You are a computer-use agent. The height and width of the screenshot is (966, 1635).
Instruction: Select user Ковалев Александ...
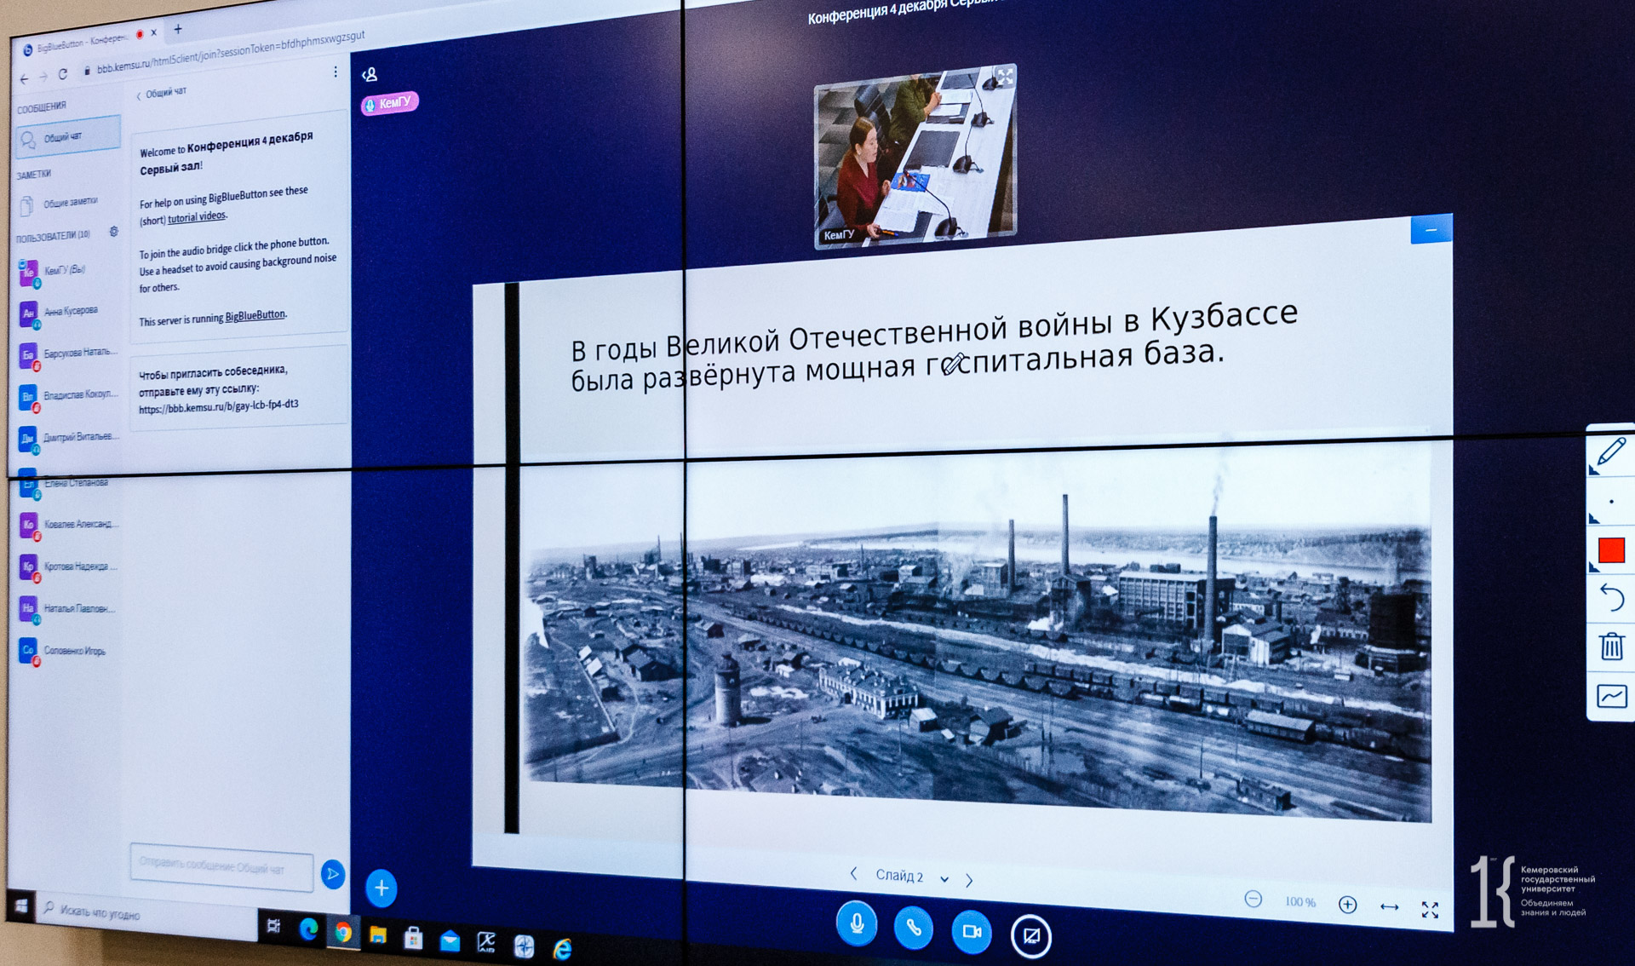(68, 525)
